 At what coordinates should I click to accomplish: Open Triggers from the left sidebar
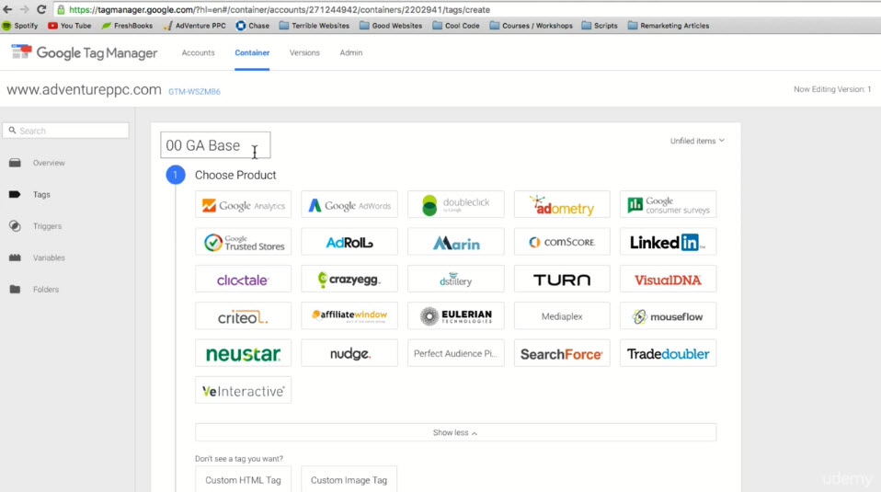[47, 226]
